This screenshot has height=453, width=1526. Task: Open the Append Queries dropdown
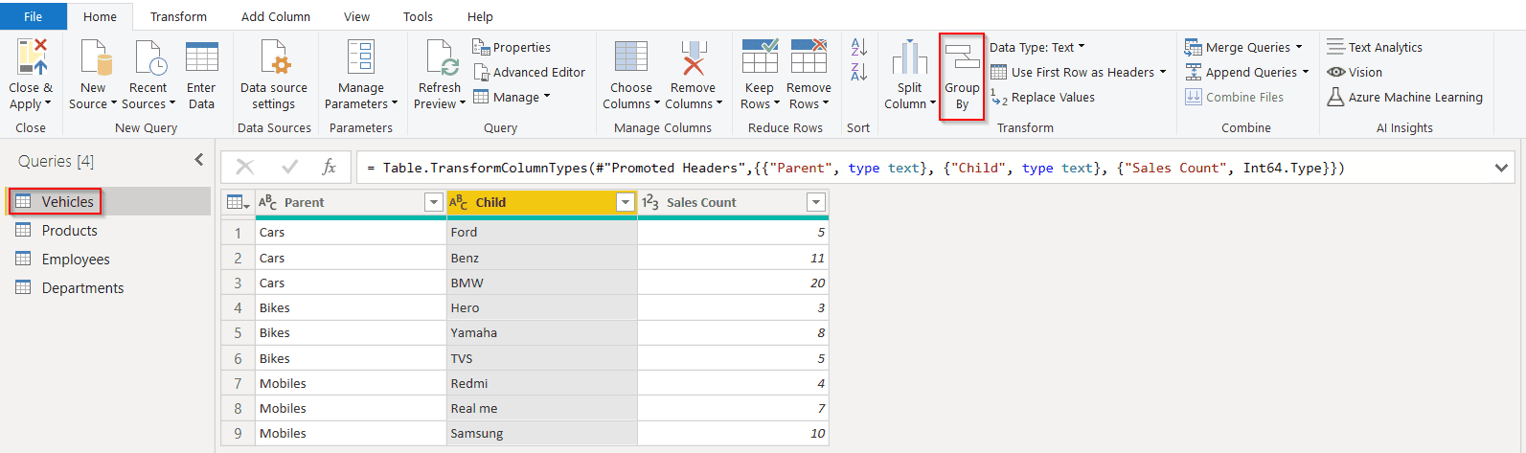click(1246, 72)
